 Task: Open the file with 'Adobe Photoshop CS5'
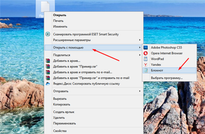tap(169, 48)
